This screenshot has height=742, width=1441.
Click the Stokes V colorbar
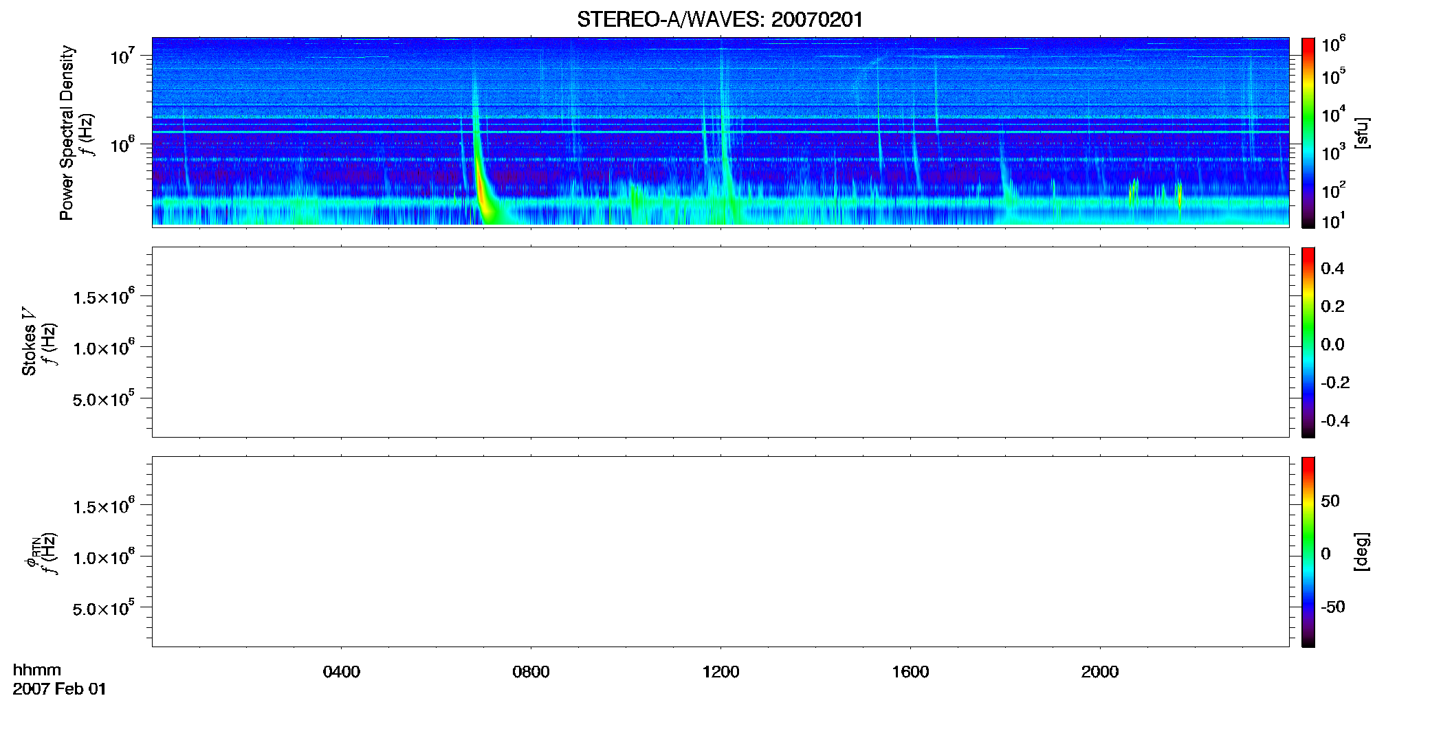click(x=1308, y=342)
